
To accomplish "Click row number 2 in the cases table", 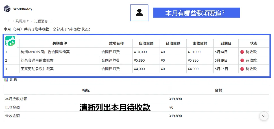I will pyautogui.click(x=6, y=61).
